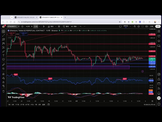Image resolution: width=162 pixels, height=122 pixels.
Task: Open the layout name dropdown arrow
Action: point(130,26)
